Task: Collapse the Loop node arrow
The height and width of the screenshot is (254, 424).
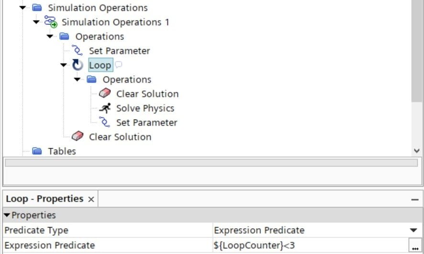Action: click(x=64, y=65)
